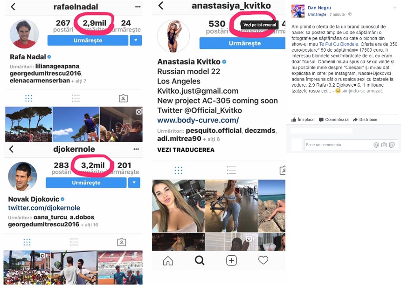Open www.body-curve.com link
The image size is (401, 285).
pyautogui.click(x=198, y=120)
